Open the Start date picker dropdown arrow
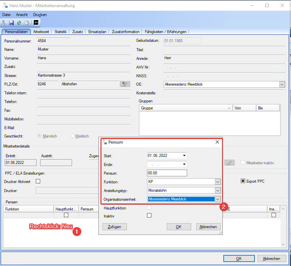This screenshot has height=266, width=291. (184, 156)
